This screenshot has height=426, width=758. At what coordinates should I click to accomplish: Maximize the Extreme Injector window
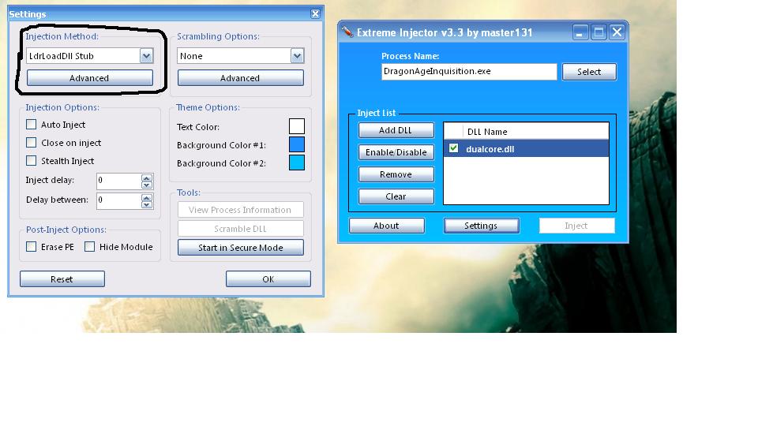pos(599,32)
